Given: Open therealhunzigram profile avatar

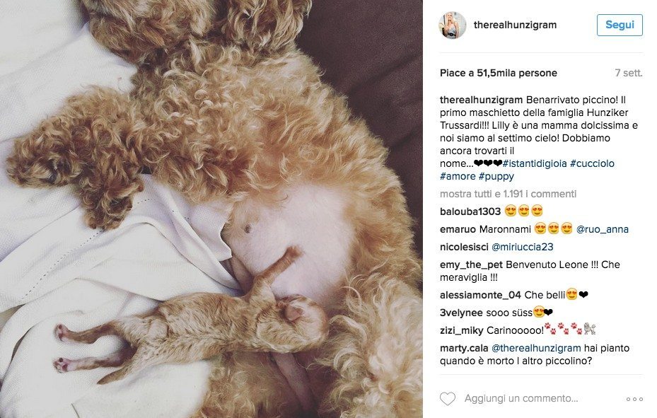Looking at the screenshot, I should [x=452, y=25].
